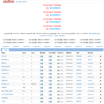This screenshot has width=104, height=104.
Task: Click ChinaZ weight badge in 福利导航大全 row
Action: click(50, 70)
